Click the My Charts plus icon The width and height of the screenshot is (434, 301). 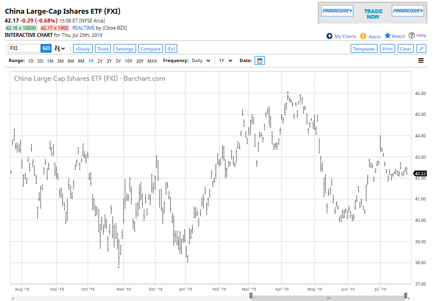pyautogui.click(x=329, y=36)
